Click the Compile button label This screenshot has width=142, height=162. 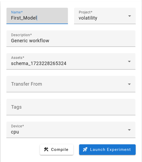tap(60, 150)
